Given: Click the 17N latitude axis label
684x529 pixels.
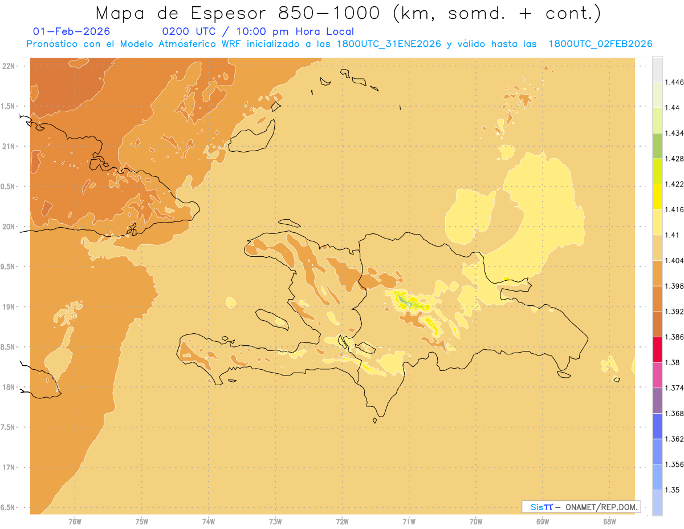Looking at the screenshot, I should coord(10,467).
